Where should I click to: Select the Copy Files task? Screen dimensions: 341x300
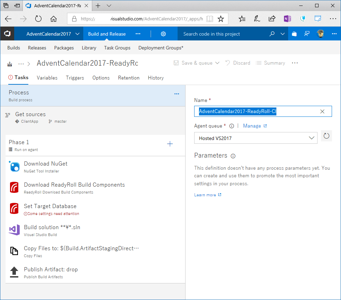pyautogui.click(x=95, y=252)
